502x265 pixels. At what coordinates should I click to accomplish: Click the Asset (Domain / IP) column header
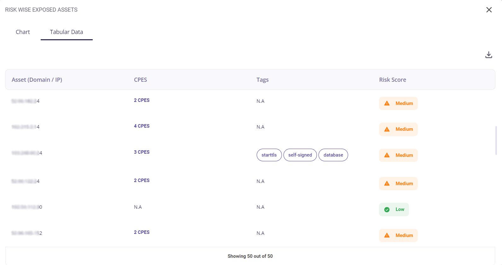pyautogui.click(x=37, y=80)
